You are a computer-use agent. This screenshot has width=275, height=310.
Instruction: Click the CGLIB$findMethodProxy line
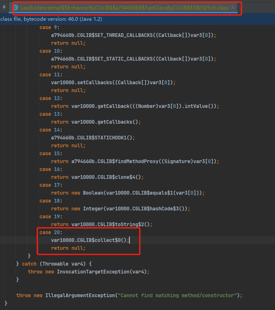[x=135, y=161]
